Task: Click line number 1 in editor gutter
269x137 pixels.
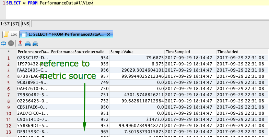Action: (x=4, y=3)
